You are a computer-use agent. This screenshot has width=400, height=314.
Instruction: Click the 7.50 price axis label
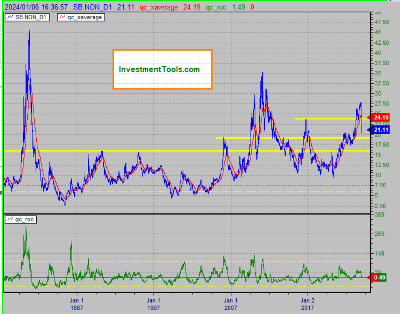click(380, 185)
